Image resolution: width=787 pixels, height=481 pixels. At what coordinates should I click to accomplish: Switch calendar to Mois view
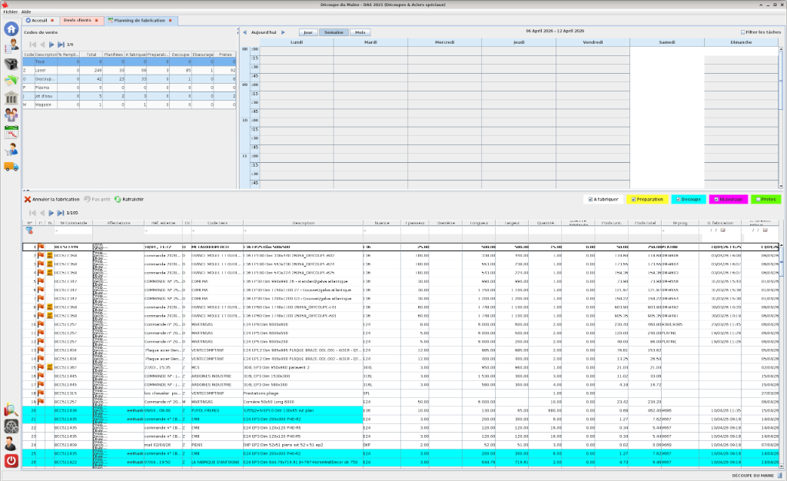click(x=360, y=32)
